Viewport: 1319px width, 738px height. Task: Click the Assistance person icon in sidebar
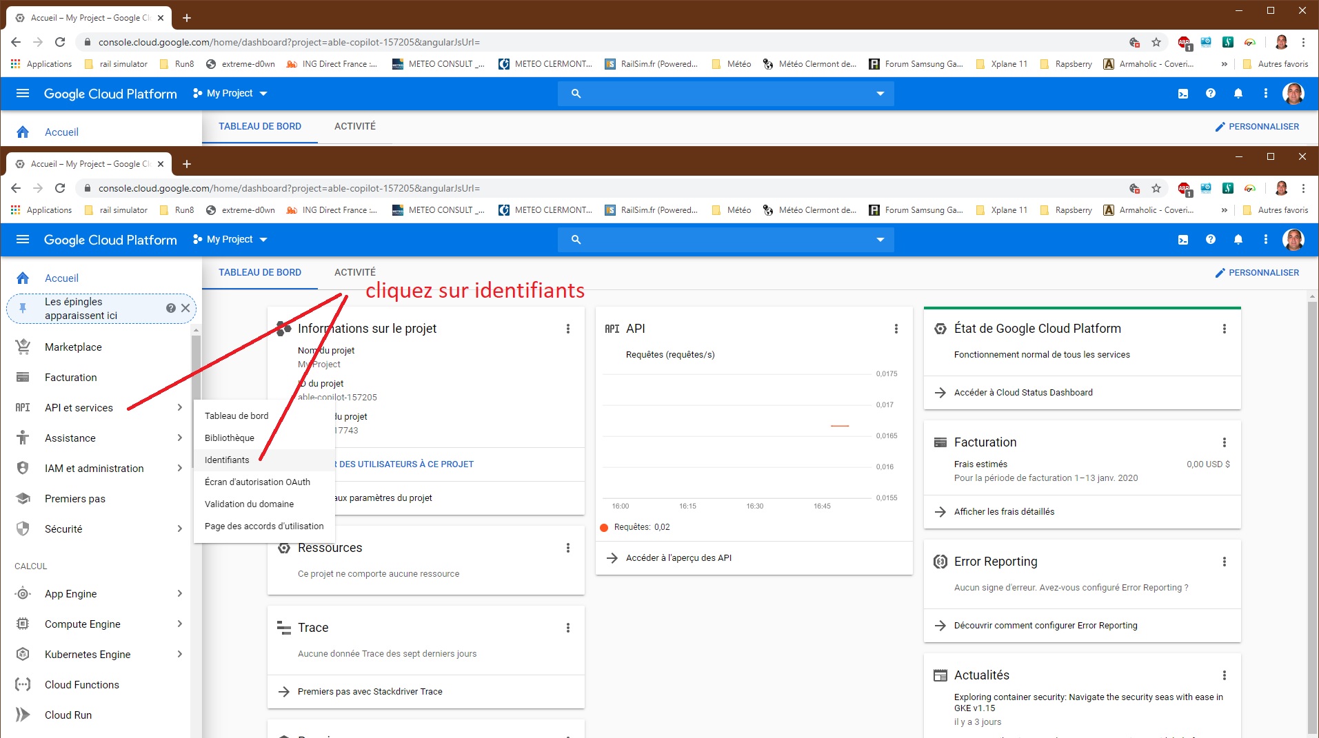coord(23,438)
